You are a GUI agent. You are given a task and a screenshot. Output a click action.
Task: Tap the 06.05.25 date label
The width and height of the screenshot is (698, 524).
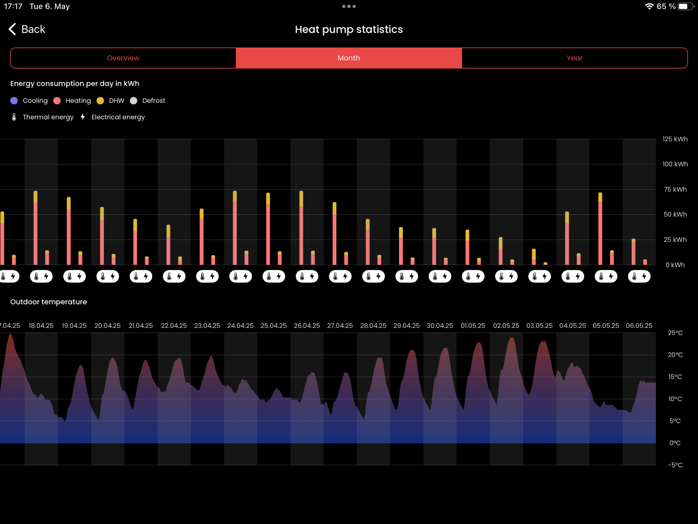[639, 326]
